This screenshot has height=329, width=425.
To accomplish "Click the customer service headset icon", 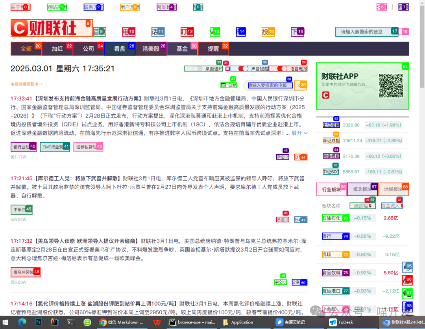I will pos(407,267).
